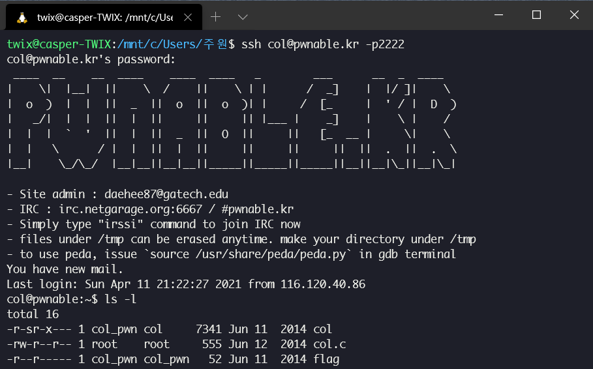Minimize the terminal window
This screenshot has width=593, height=369.
[499, 15]
